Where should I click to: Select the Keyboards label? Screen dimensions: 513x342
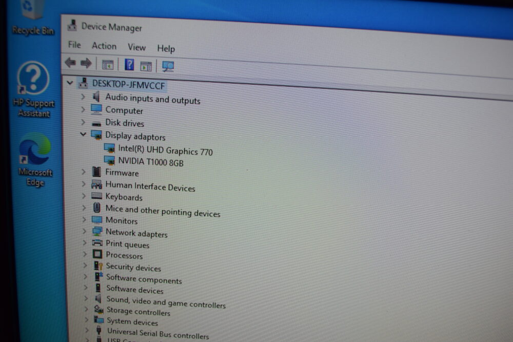click(x=124, y=197)
